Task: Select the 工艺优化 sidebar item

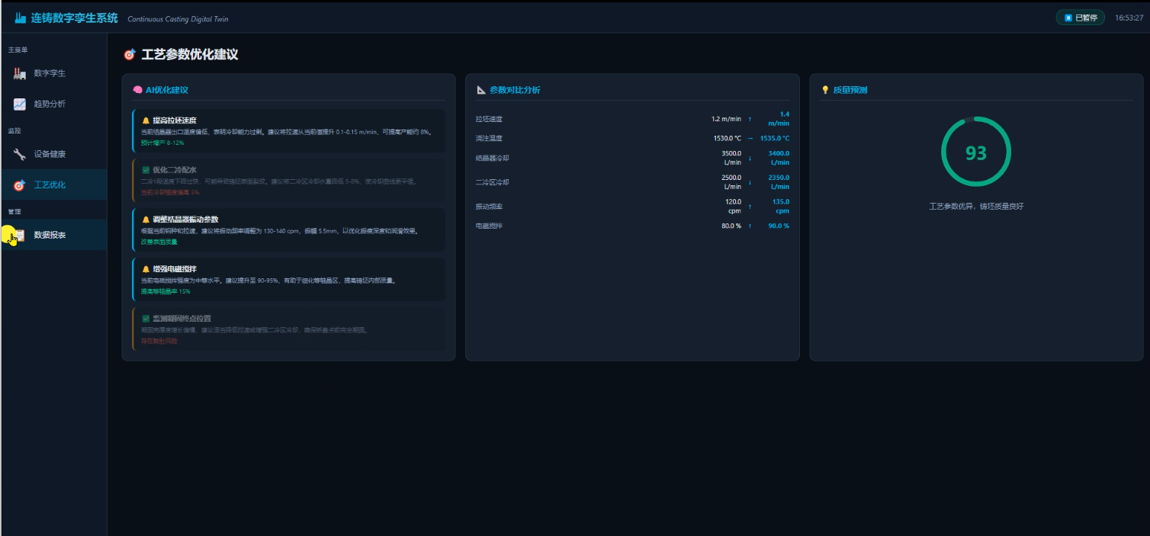Action: tap(53, 185)
